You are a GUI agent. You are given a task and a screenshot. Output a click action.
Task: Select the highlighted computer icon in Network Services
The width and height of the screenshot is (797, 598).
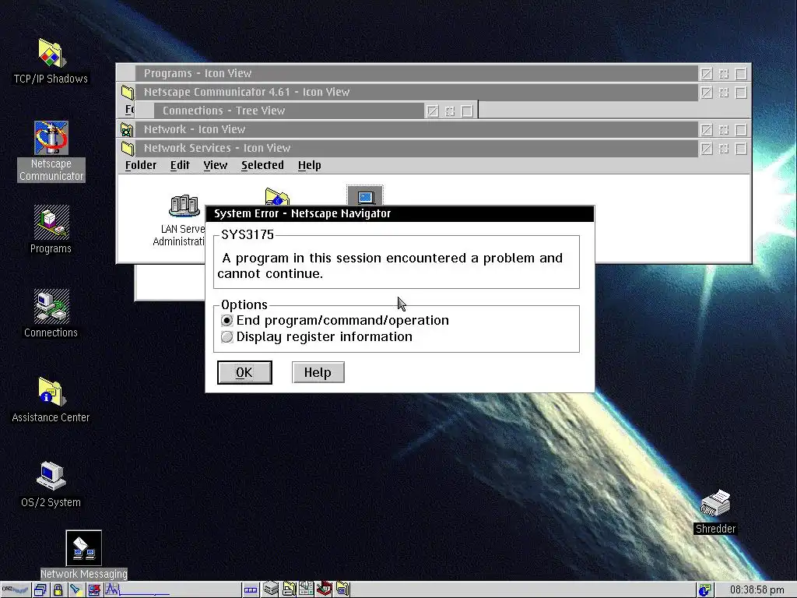pos(365,195)
